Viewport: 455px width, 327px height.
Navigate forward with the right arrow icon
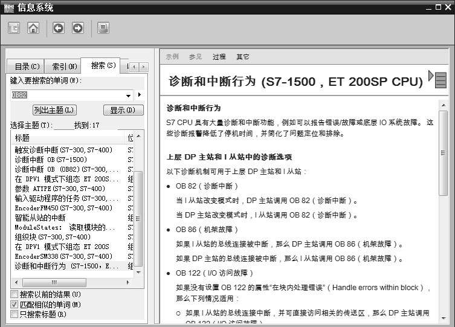click(77, 28)
